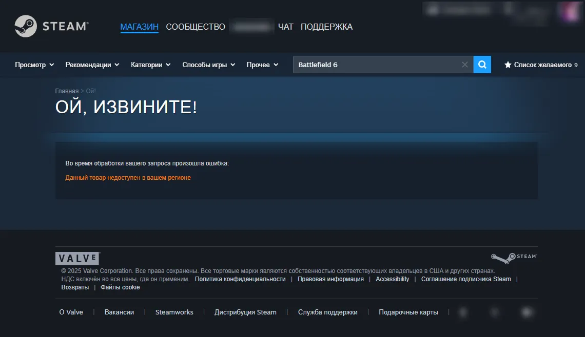Viewport: 585px width, 337px height.
Task: Open the Вакансии footer link
Action: (x=119, y=312)
